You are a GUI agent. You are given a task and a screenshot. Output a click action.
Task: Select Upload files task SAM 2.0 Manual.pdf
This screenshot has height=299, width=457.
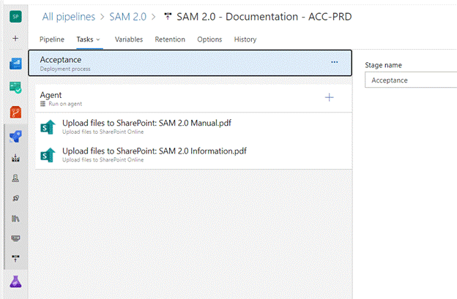click(193, 127)
